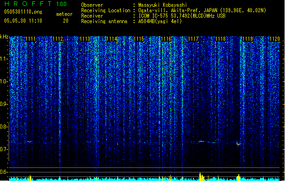Click the short echo trace at 1111
Image resolution: width=285 pixels, height=181 pixels.
(x=29, y=141)
